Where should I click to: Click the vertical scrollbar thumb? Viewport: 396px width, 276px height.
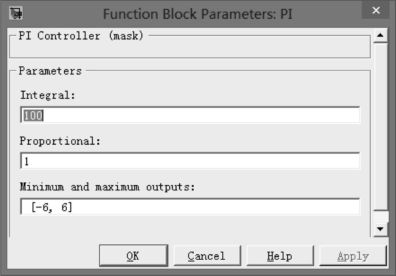(380, 125)
